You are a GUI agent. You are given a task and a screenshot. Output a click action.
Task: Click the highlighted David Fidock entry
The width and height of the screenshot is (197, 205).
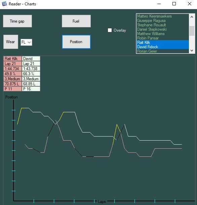[x=163, y=47]
